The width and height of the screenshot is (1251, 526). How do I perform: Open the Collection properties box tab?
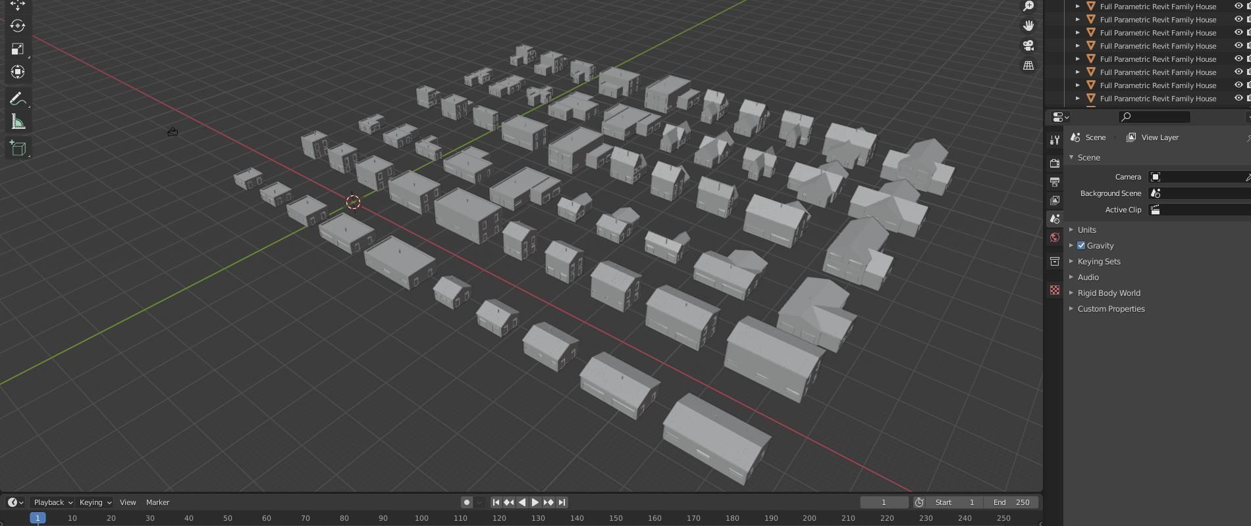click(1055, 261)
